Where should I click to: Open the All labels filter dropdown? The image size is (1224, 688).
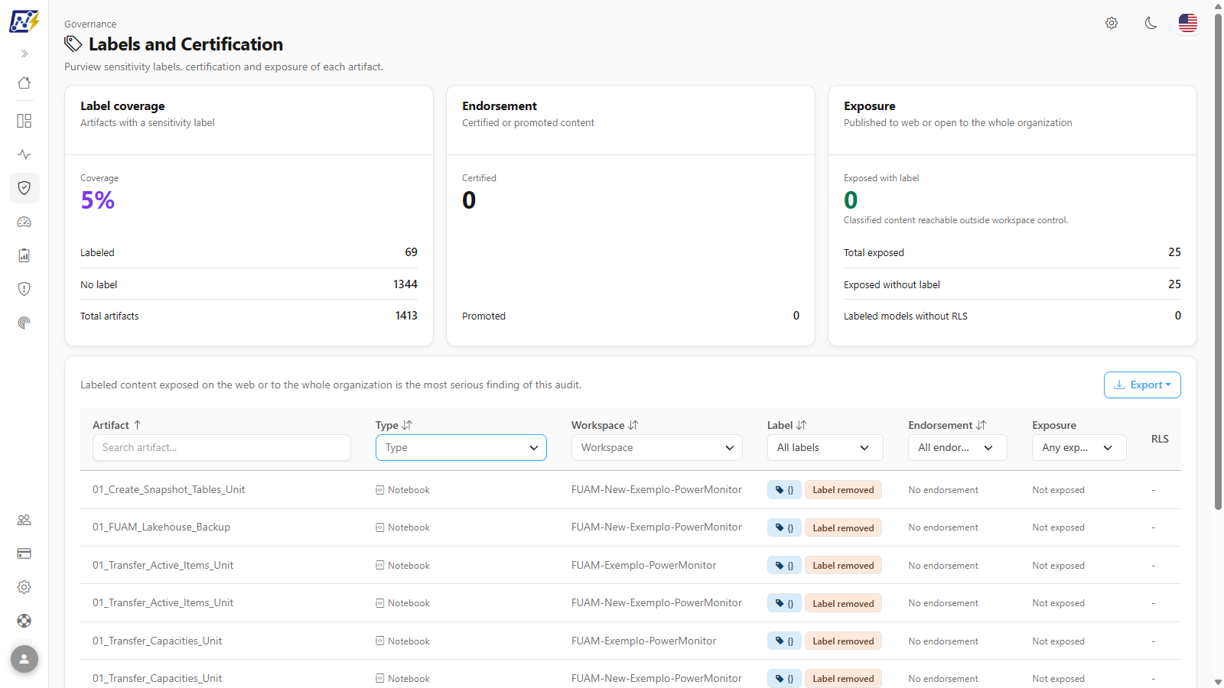(825, 448)
